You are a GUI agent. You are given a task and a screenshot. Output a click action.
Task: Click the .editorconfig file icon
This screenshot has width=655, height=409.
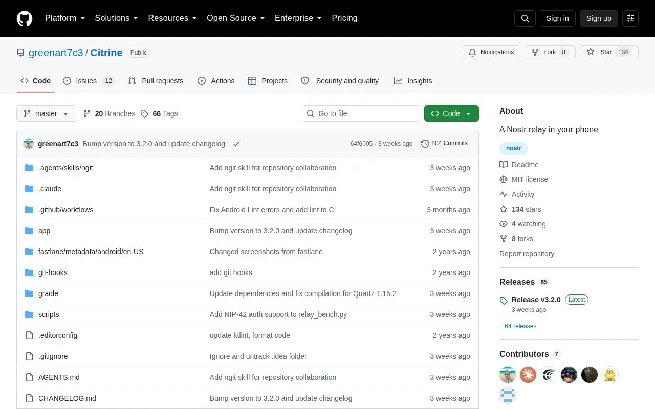point(29,335)
